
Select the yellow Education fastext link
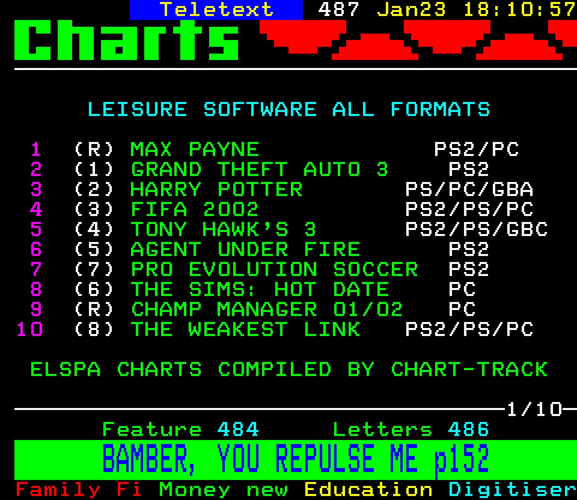pos(368,490)
